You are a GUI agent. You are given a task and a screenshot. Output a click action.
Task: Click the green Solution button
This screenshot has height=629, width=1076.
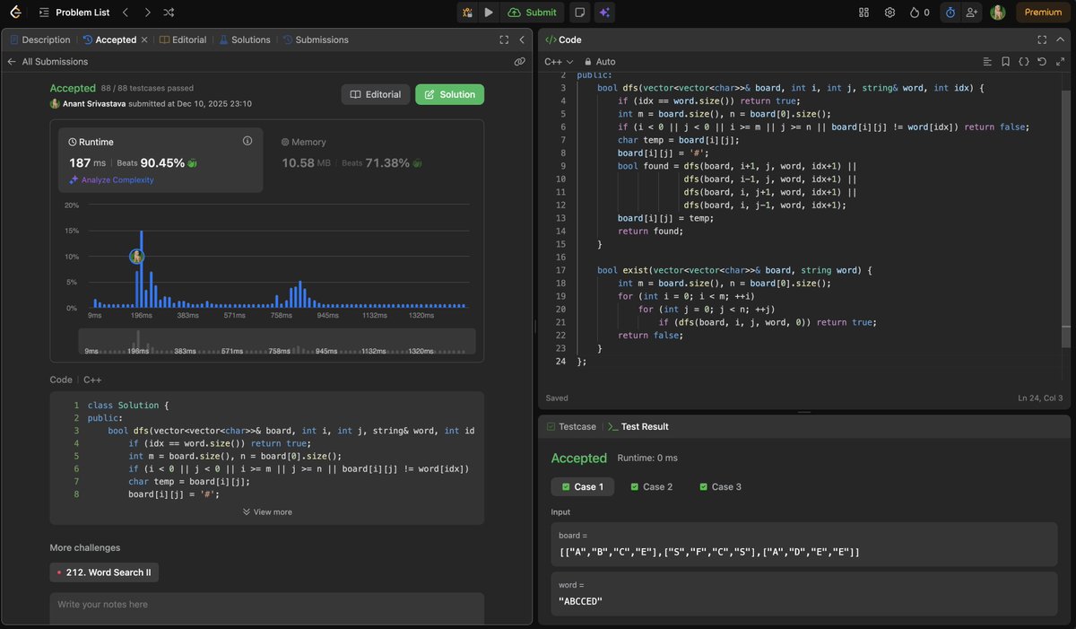coord(449,94)
